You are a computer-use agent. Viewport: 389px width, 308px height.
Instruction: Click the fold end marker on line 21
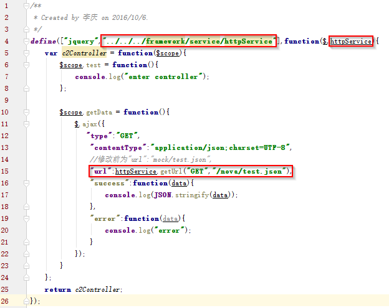click(x=26, y=242)
